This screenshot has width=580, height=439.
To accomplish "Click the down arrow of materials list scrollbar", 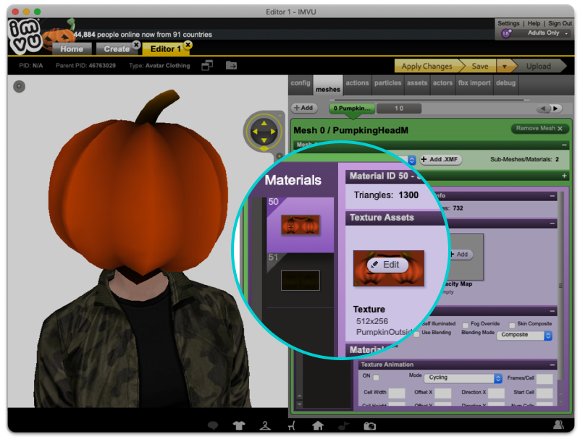I will point(300,404).
